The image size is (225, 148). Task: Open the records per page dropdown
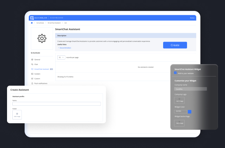click(61, 57)
